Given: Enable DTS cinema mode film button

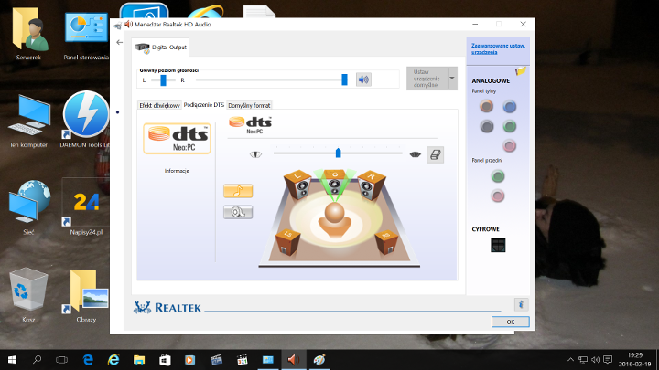Looking at the screenshot, I should (x=238, y=212).
